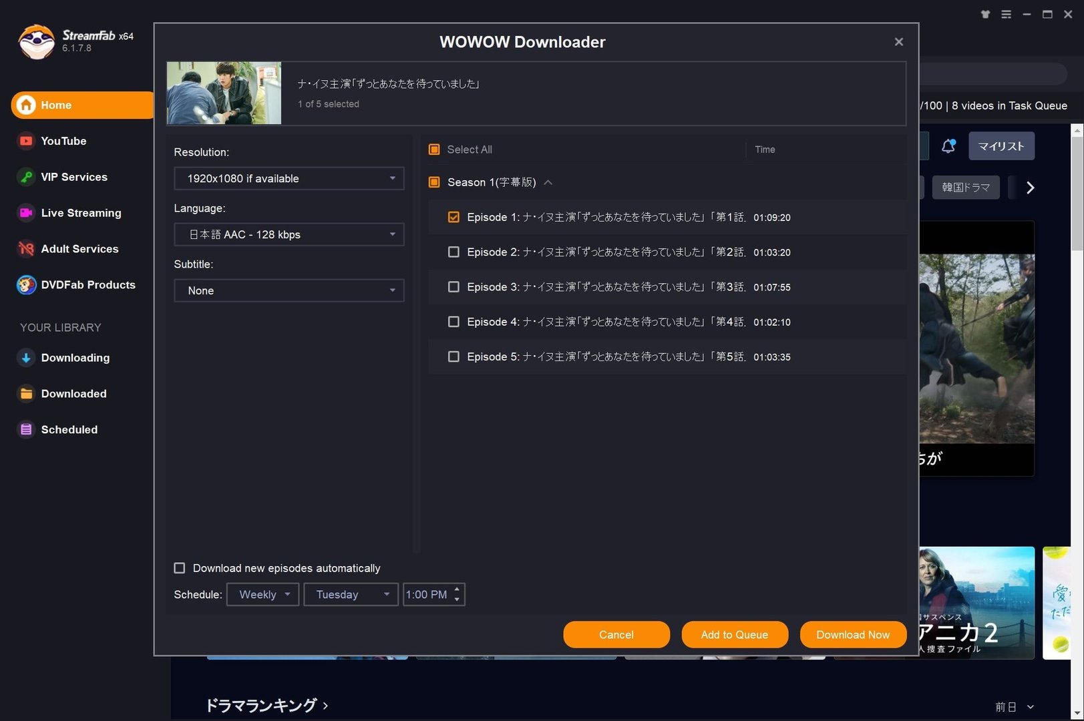Toggle the Select All checkbox
This screenshot has width=1084, height=721.
pos(434,150)
